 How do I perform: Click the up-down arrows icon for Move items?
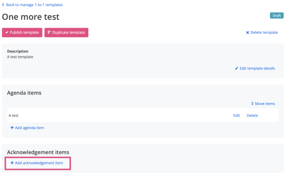252,104
